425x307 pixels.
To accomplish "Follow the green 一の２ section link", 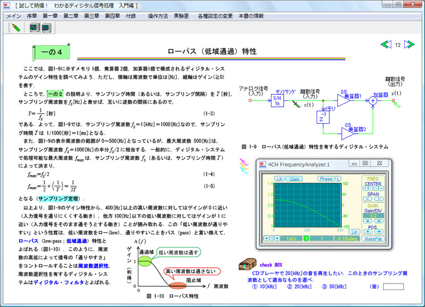I will (55, 94).
